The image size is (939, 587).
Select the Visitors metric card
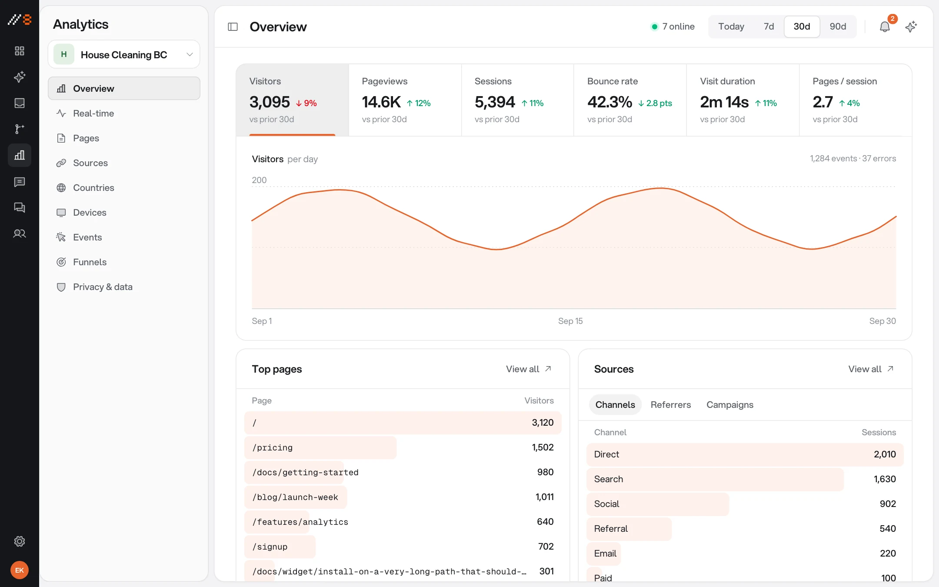pos(292,100)
